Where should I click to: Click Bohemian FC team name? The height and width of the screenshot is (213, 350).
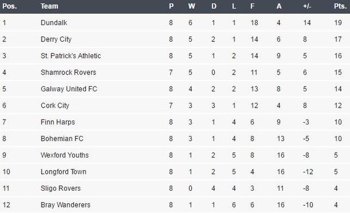[x=62, y=139]
